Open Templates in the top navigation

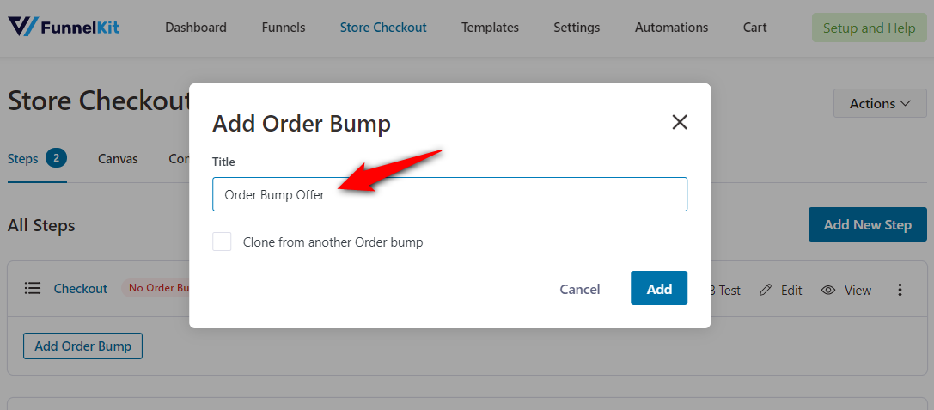(491, 28)
